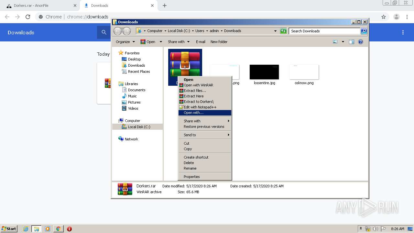Open Chrome profile avatar icon
The height and width of the screenshot is (233, 414).
click(x=397, y=17)
